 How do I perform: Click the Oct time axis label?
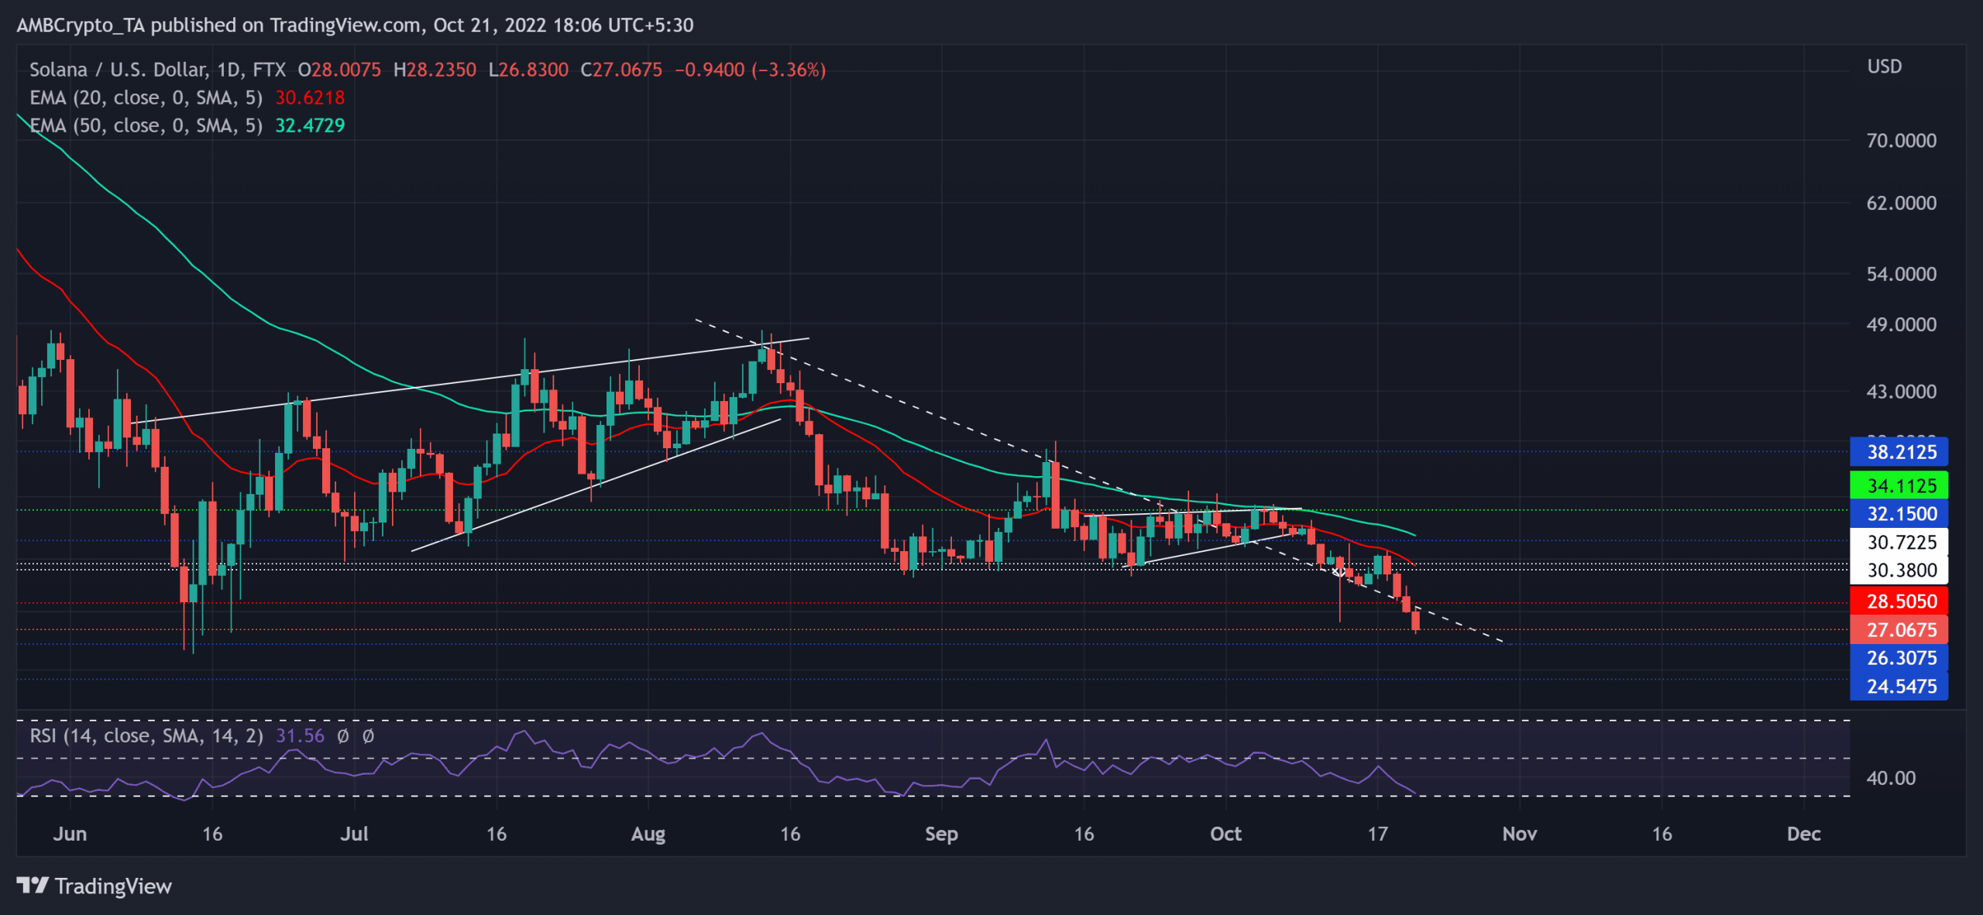1225,834
